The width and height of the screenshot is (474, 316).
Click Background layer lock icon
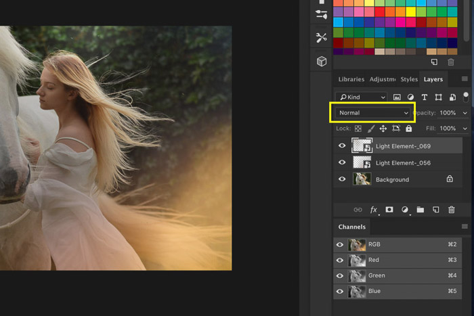[450, 179]
